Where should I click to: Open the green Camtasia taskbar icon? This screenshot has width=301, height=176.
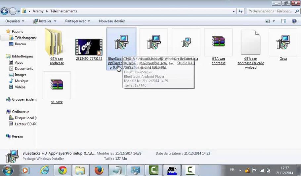[x=153, y=170]
